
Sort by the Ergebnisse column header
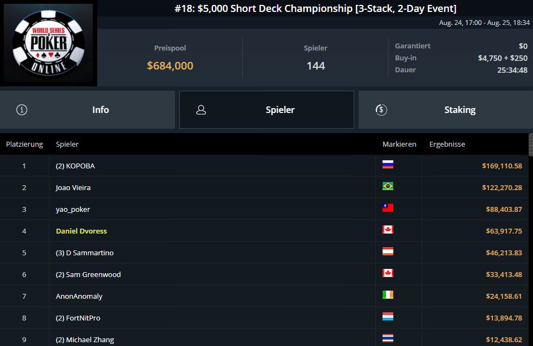[447, 144]
